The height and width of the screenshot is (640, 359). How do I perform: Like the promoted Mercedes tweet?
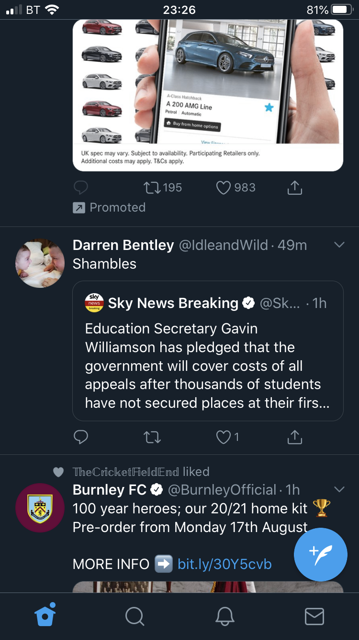[x=224, y=188]
